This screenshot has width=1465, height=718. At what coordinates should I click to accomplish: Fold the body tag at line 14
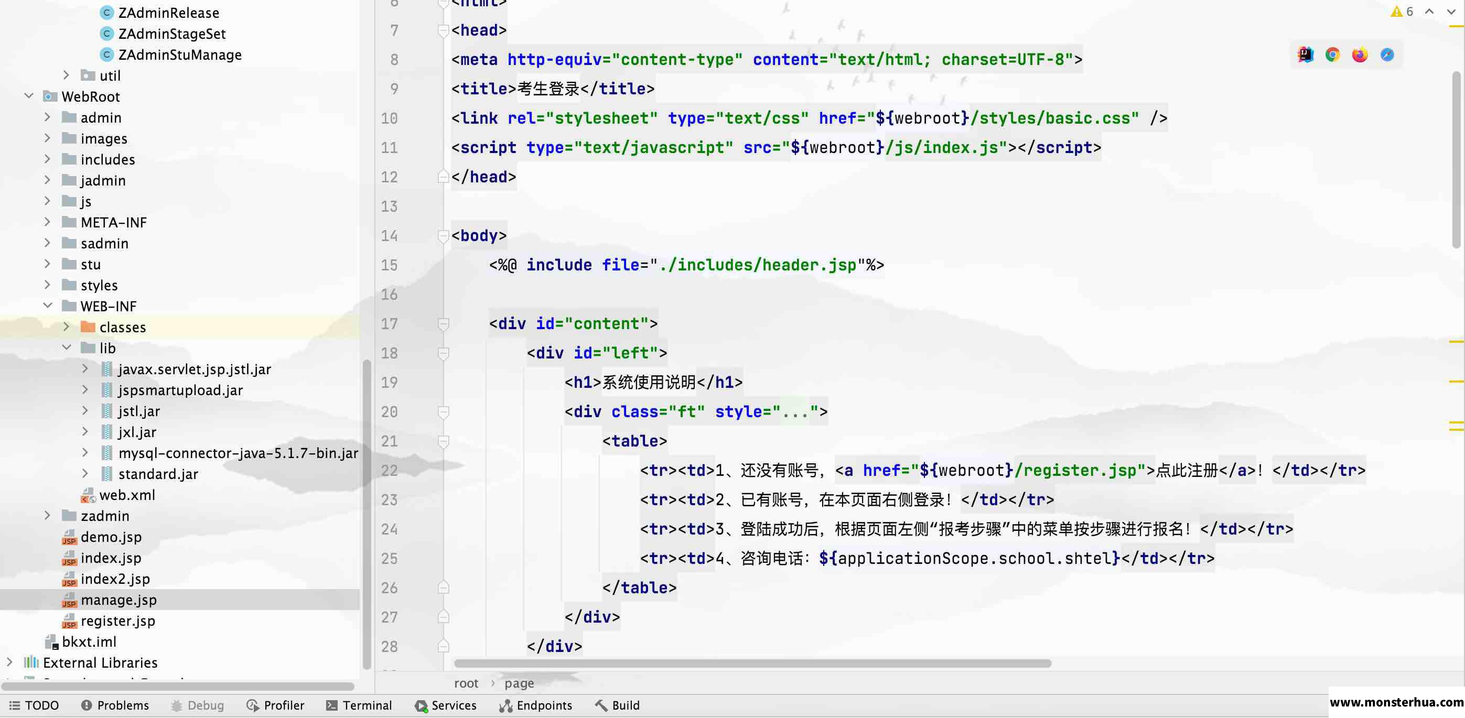pyautogui.click(x=444, y=235)
